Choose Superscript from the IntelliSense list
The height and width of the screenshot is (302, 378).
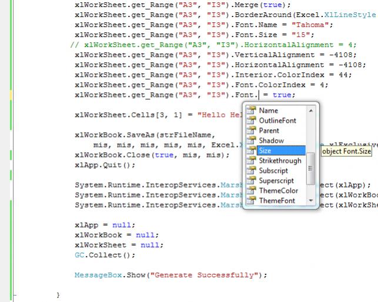(x=276, y=181)
